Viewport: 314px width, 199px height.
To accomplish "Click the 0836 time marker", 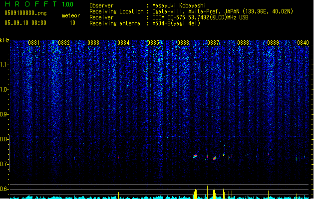I will coord(183,43).
